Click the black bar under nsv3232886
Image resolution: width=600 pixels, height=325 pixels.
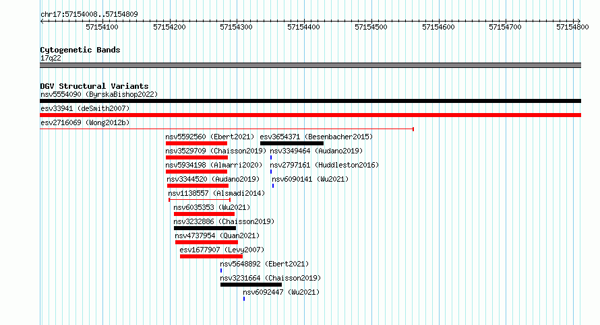point(205,228)
